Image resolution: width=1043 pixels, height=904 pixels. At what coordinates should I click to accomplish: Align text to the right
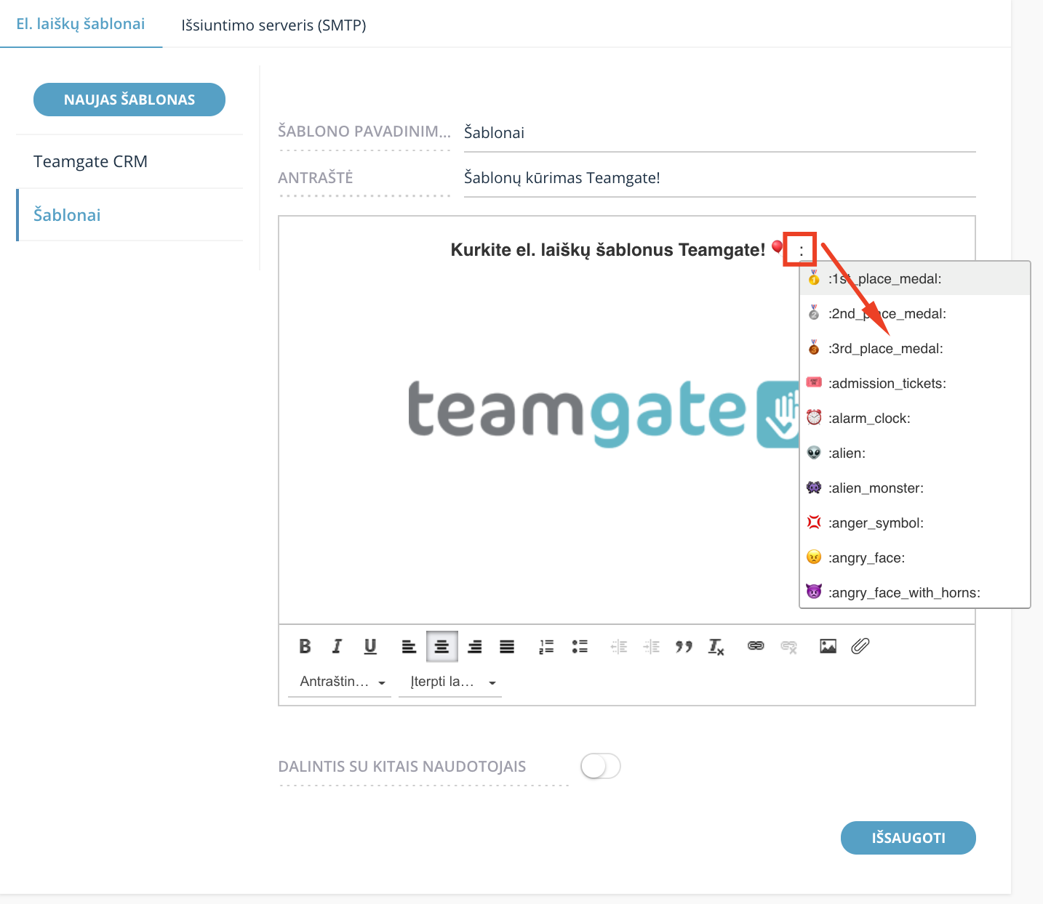coord(474,646)
